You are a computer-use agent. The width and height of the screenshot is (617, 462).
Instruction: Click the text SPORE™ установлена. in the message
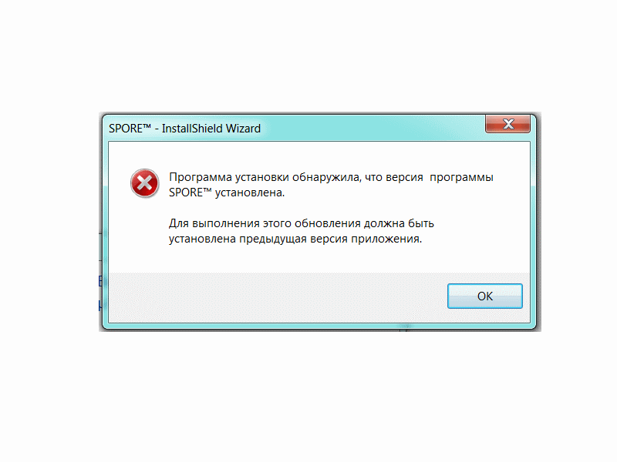[227, 192]
